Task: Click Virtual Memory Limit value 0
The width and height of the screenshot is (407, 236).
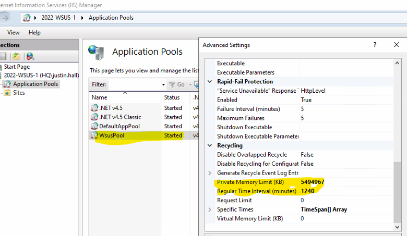Action: point(302,219)
